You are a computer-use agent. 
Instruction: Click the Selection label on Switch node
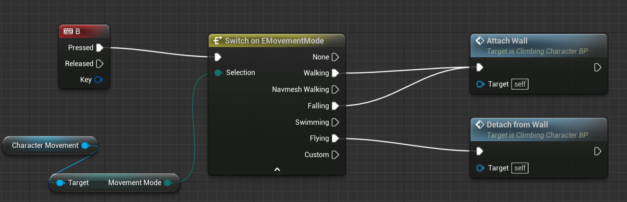(x=240, y=73)
